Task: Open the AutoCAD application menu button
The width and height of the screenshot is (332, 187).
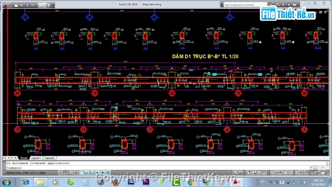Action: [x=5, y=5]
